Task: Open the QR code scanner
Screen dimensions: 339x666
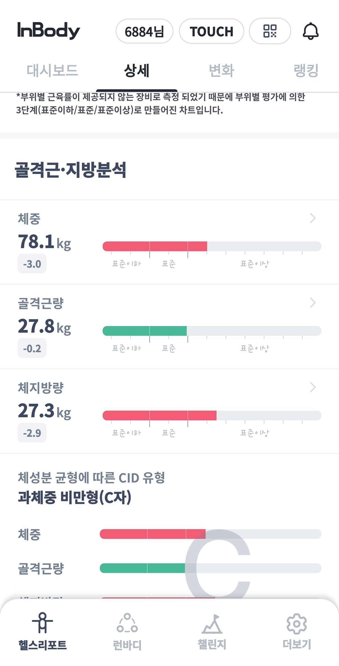Action: coord(270,31)
